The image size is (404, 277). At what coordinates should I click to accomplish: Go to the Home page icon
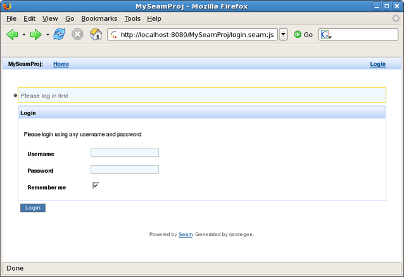[96, 34]
